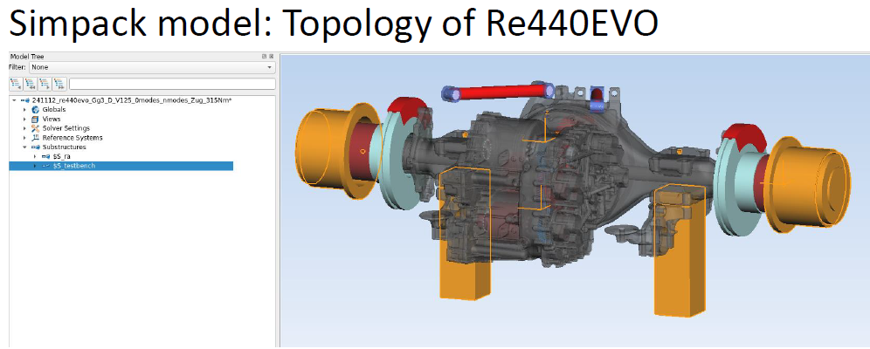870x349 pixels.
Task: Click the Reference Systems axis icon
Action: tap(35, 138)
